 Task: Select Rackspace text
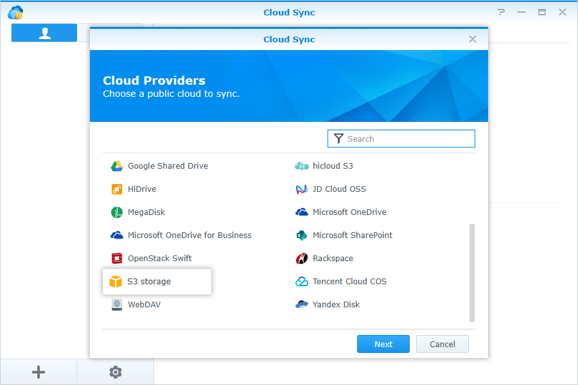333,258
